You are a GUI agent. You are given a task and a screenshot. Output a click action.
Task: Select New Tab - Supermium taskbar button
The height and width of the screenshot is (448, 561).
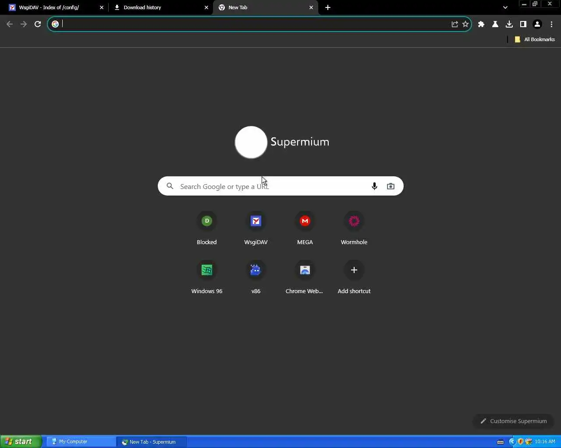(152, 442)
